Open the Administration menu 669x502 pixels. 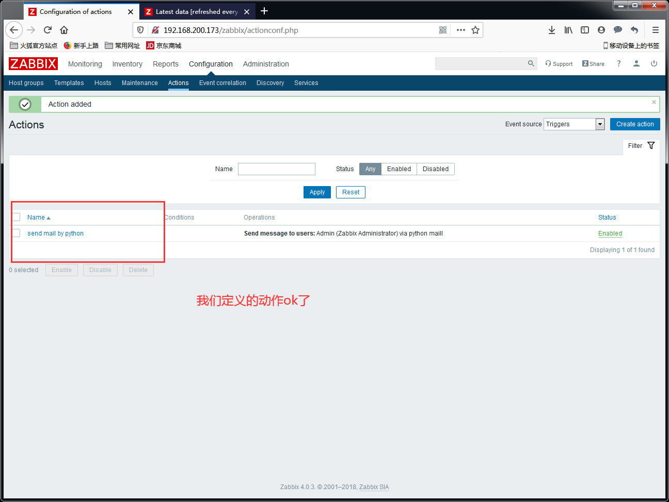266,64
